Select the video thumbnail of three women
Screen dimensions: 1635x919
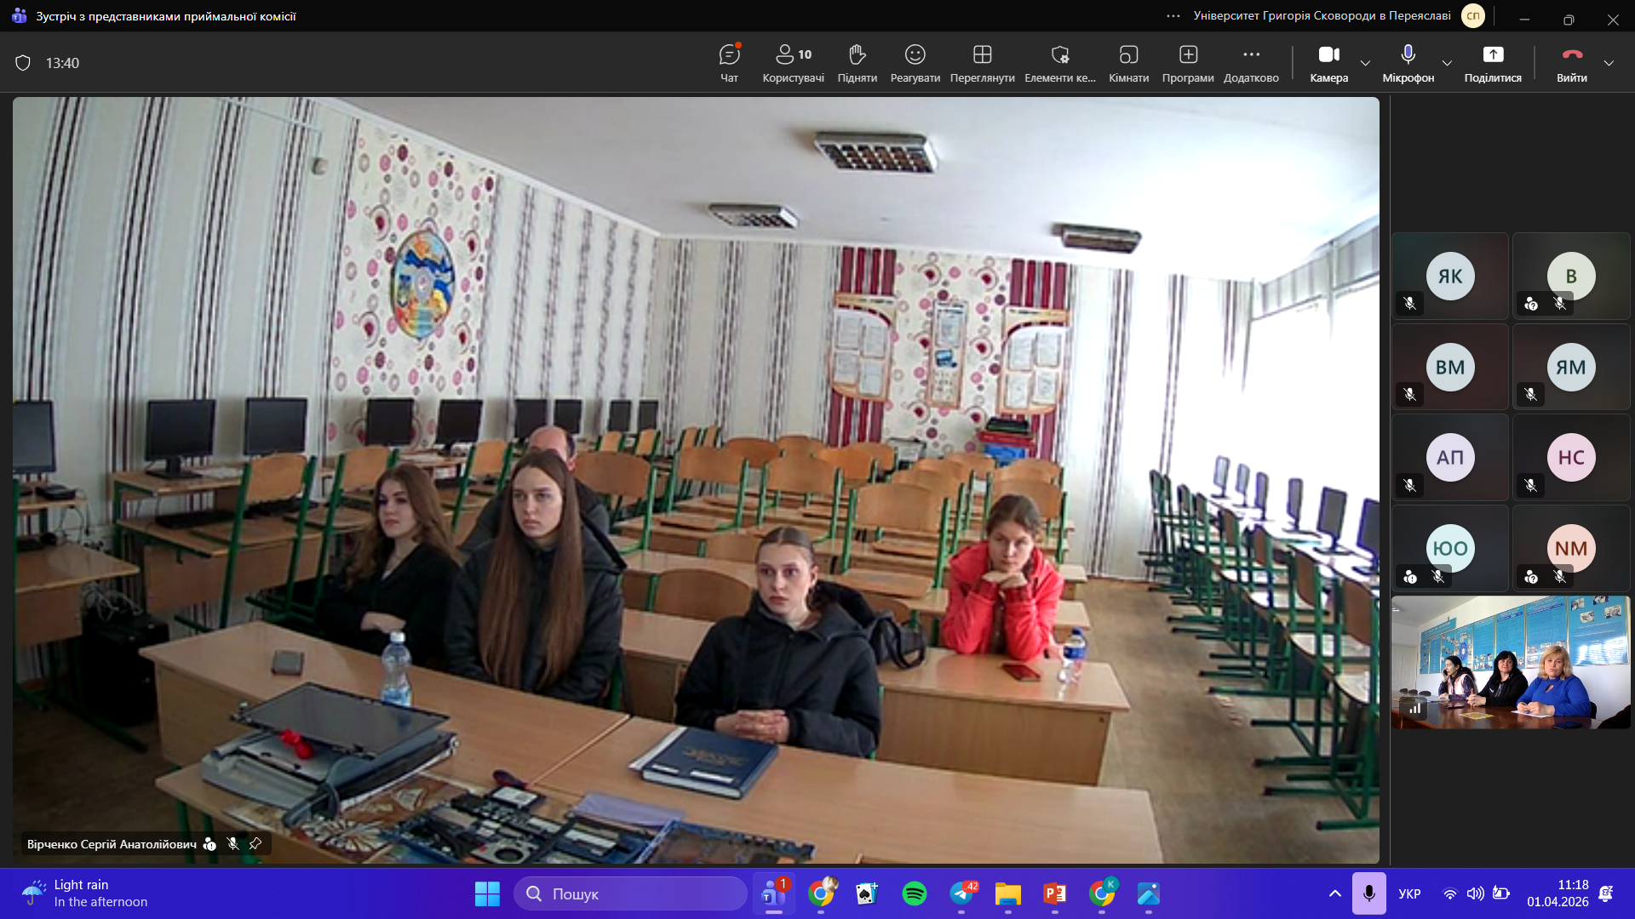[x=1510, y=662]
